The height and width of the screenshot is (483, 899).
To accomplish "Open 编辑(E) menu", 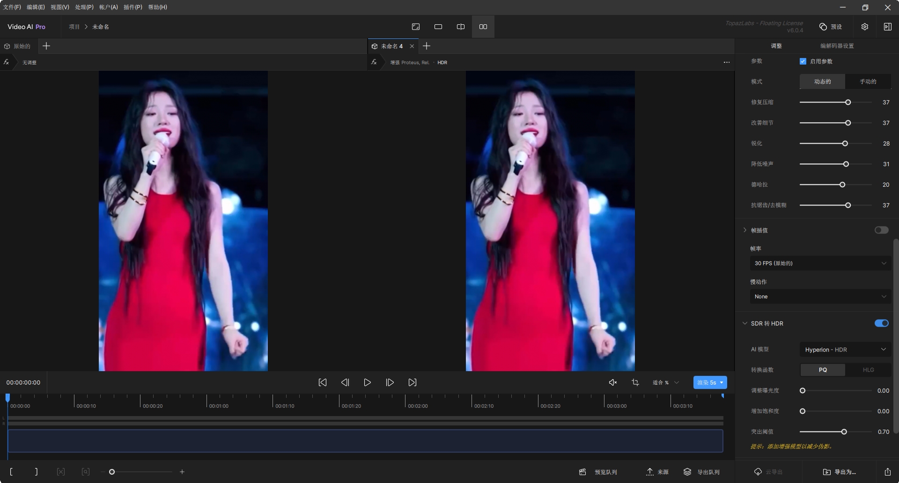I will point(36,7).
